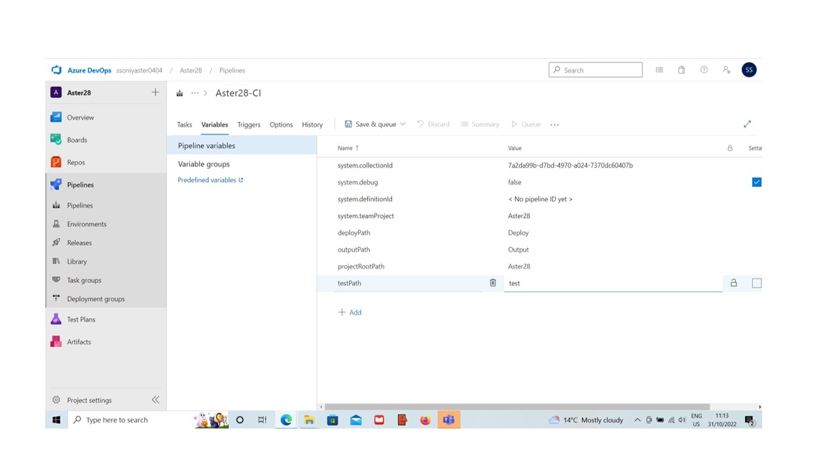
Task: Click the testPath value field containing test
Action: [x=613, y=283]
